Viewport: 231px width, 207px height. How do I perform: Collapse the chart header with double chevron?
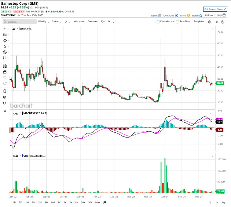point(217,22)
